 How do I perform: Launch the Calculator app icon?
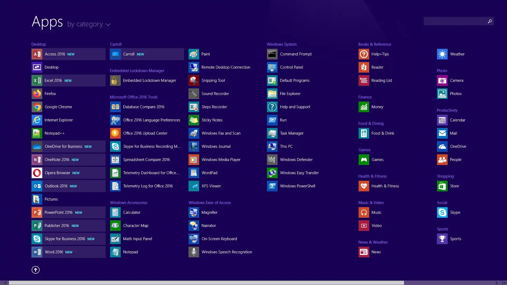click(x=115, y=212)
